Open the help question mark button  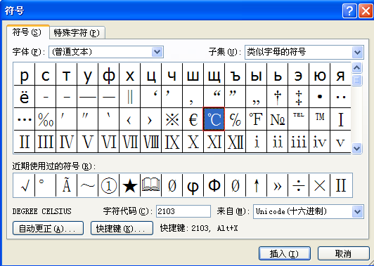(349, 11)
